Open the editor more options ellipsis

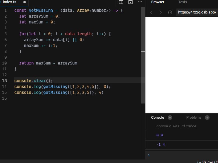[x=140, y=2]
